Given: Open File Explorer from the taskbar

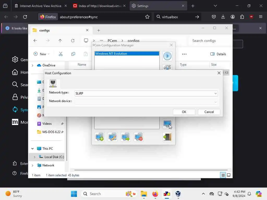Looking at the screenshot, I should pos(144,194).
